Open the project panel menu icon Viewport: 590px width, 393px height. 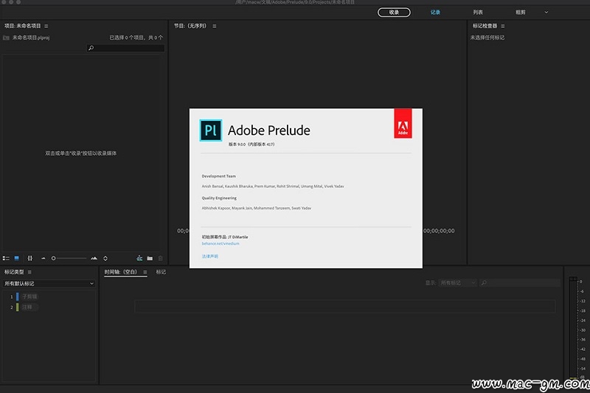pos(46,26)
